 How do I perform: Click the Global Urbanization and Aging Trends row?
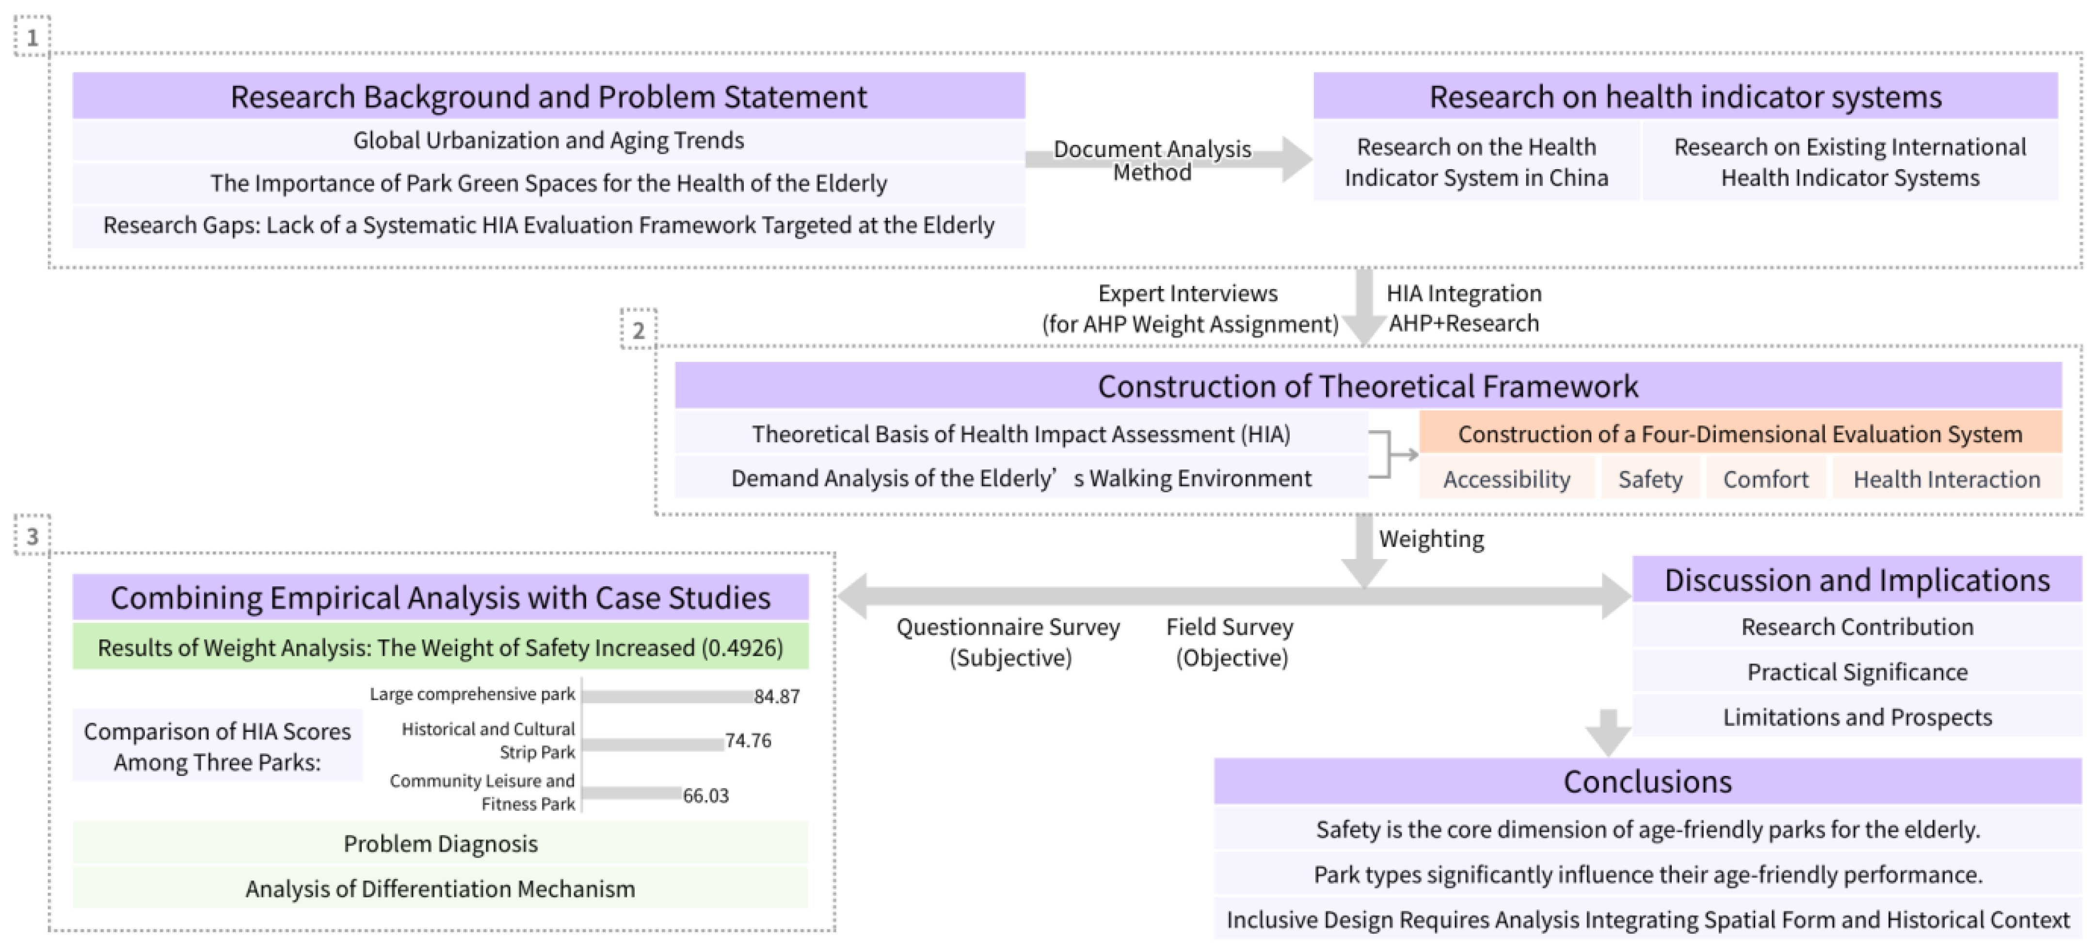coord(548,141)
